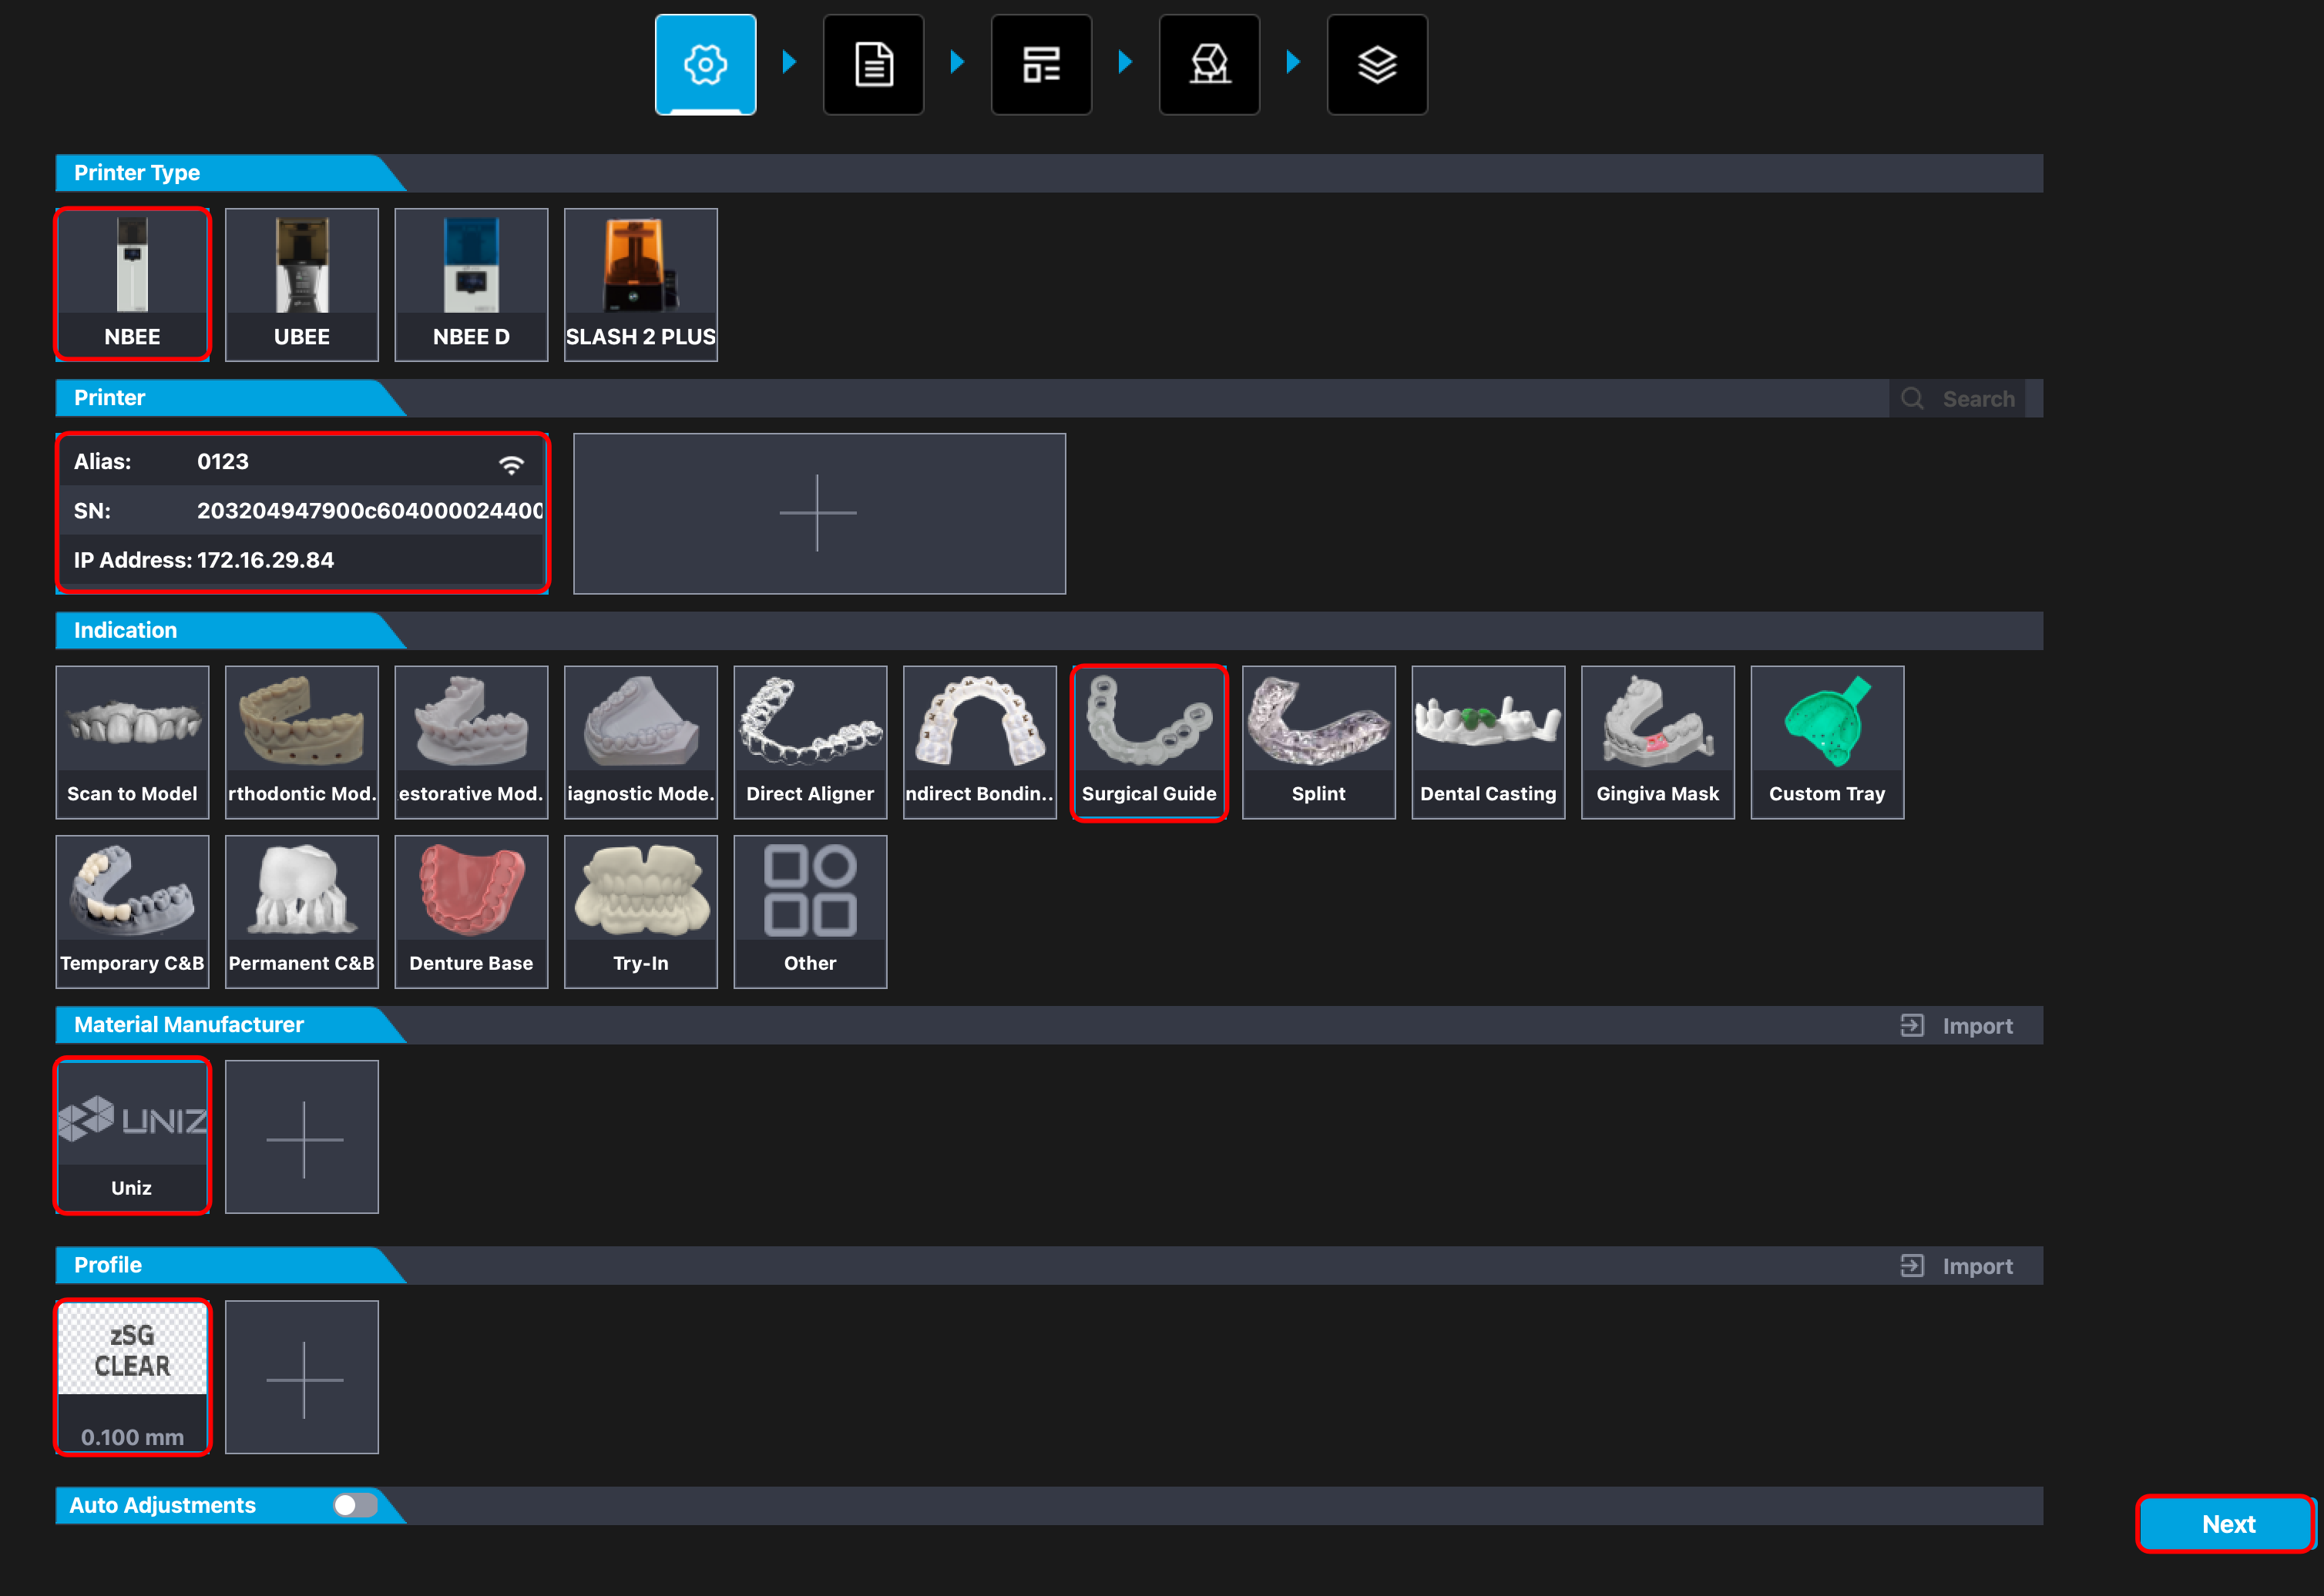Toggle Auto Adjustments switch
This screenshot has height=1596, width=2324.
click(x=355, y=1505)
